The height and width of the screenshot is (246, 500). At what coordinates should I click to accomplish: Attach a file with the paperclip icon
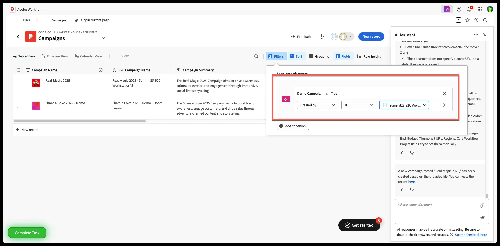tap(482, 205)
